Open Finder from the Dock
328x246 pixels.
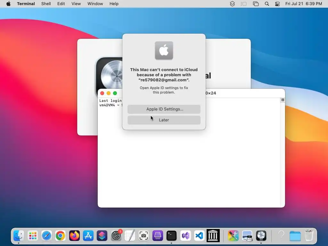[x=19, y=236]
